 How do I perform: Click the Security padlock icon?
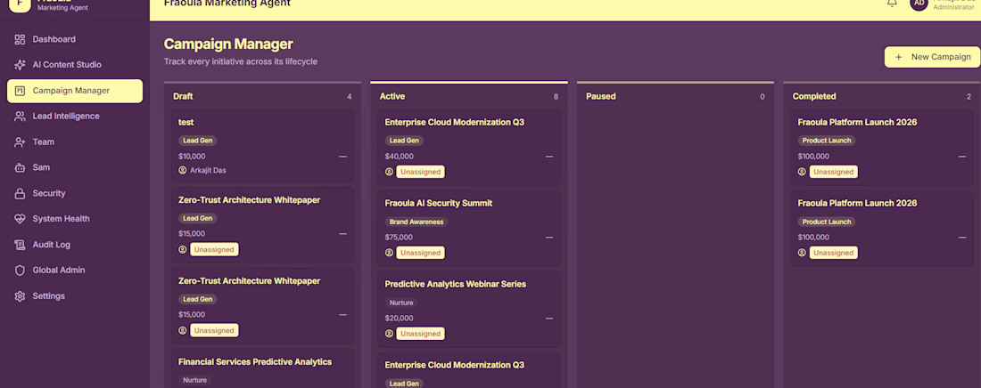[x=20, y=194]
